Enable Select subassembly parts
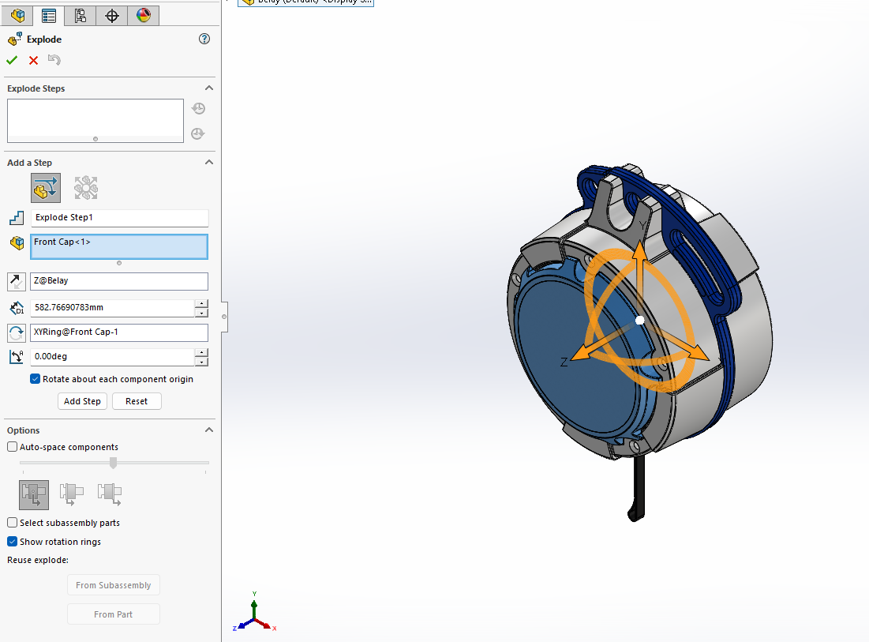The image size is (869, 642). click(12, 522)
